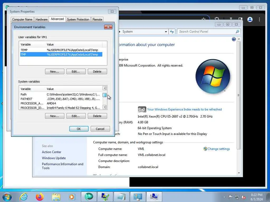This screenshot has width=270, height=202.
Task: Select the PROCESSOR_A... AMD64 variable row
Action: pos(61,103)
